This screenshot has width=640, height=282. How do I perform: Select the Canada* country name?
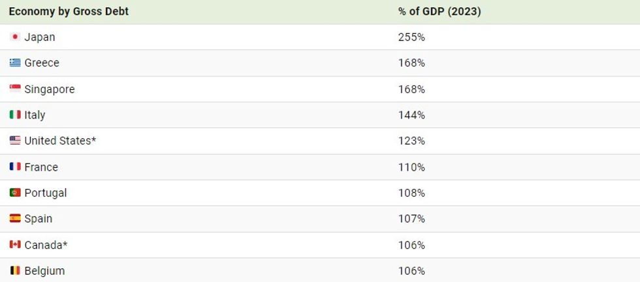[46, 245]
